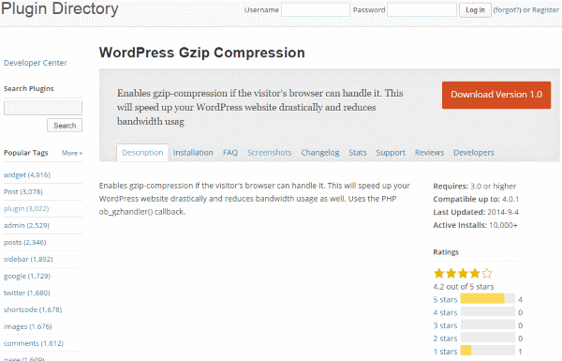Viewport: 562px width, 361px height.
Task: Open the Developers tab
Action: point(473,153)
